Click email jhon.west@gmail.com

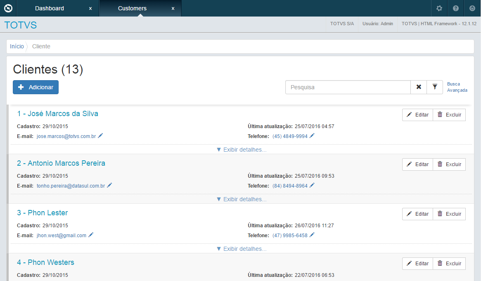62,236
